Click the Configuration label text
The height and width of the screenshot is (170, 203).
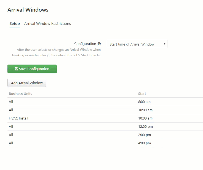85,44
